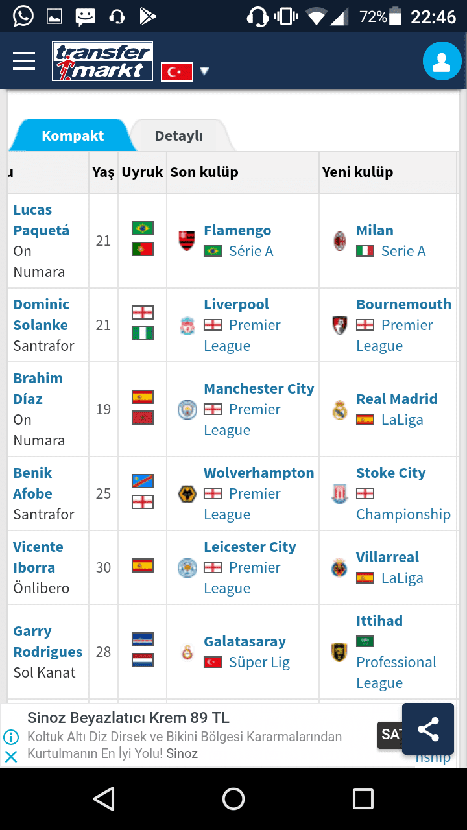Open the hamburger navigation menu
Screen dimensions: 467x830
(x=24, y=61)
